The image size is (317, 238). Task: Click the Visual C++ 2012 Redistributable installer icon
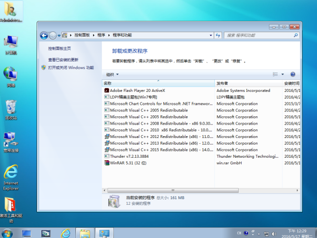click(107, 137)
